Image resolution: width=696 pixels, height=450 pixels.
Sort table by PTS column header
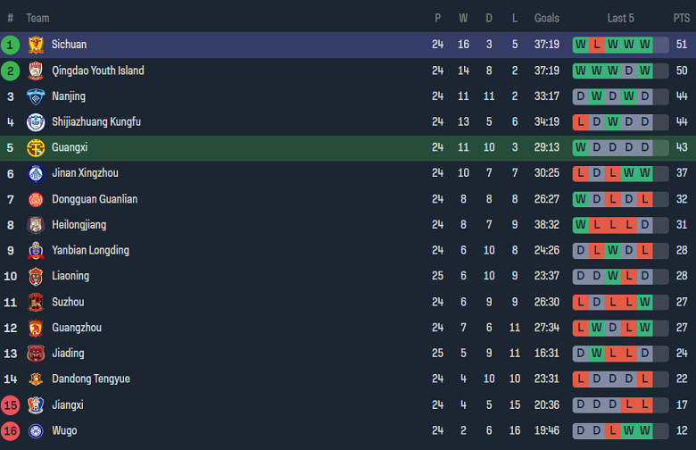point(682,18)
